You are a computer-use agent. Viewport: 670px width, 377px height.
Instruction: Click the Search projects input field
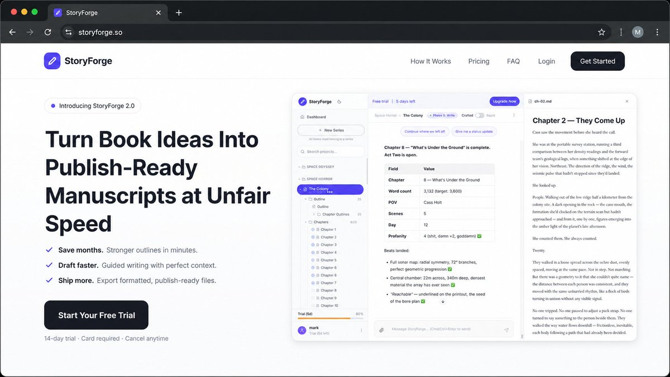(331, 151)
